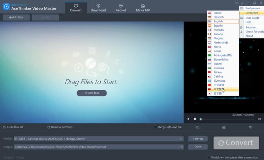Enable Merge into one file checkbox
The image size is (264, 160).
coord(155,127)
